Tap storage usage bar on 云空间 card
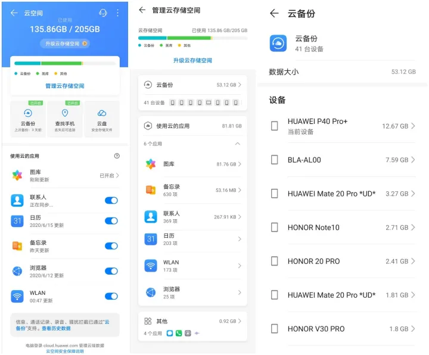Viewport: 429px width, 355px height. click(65, 64)
